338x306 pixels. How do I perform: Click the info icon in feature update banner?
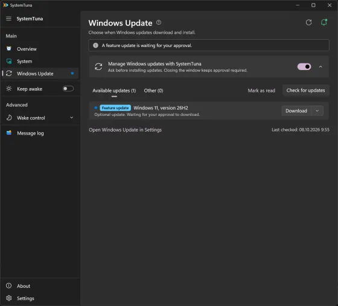point(95,45)
